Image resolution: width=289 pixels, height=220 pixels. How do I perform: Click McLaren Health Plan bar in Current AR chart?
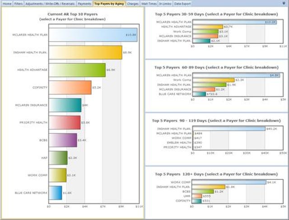[93, 35]
